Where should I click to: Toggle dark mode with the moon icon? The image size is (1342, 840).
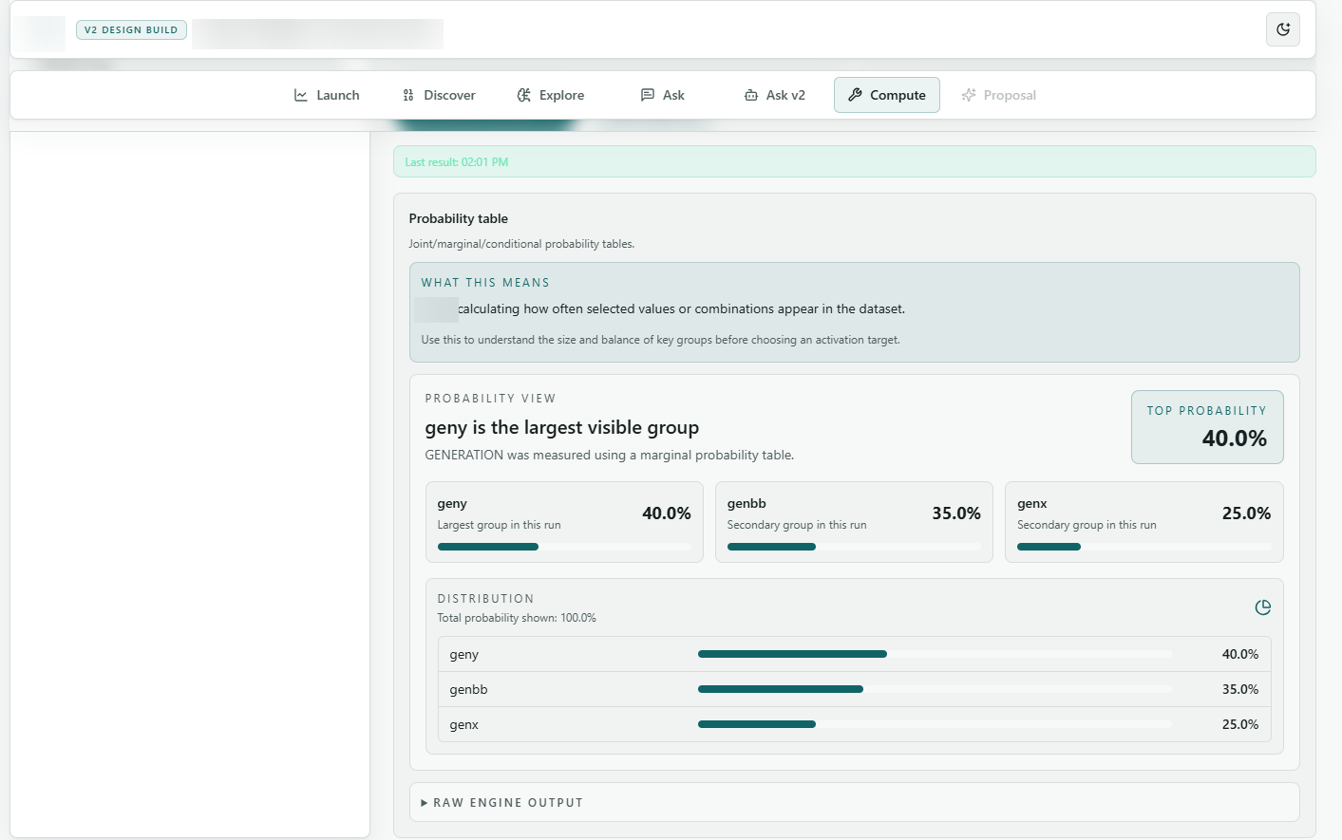[x=1283, y=29]
